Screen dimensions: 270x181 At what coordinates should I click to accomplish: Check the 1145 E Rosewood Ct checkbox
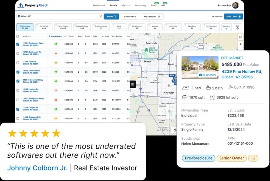[x=18, y=119]
